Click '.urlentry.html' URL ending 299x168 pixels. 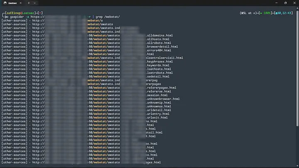[x=157, y=114]
